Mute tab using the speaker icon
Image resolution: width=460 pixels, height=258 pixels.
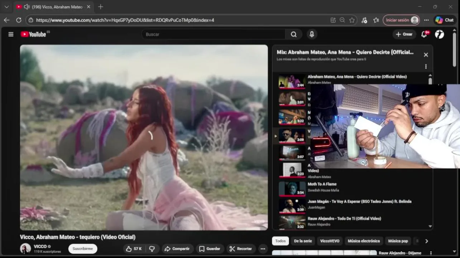[27, 7]
